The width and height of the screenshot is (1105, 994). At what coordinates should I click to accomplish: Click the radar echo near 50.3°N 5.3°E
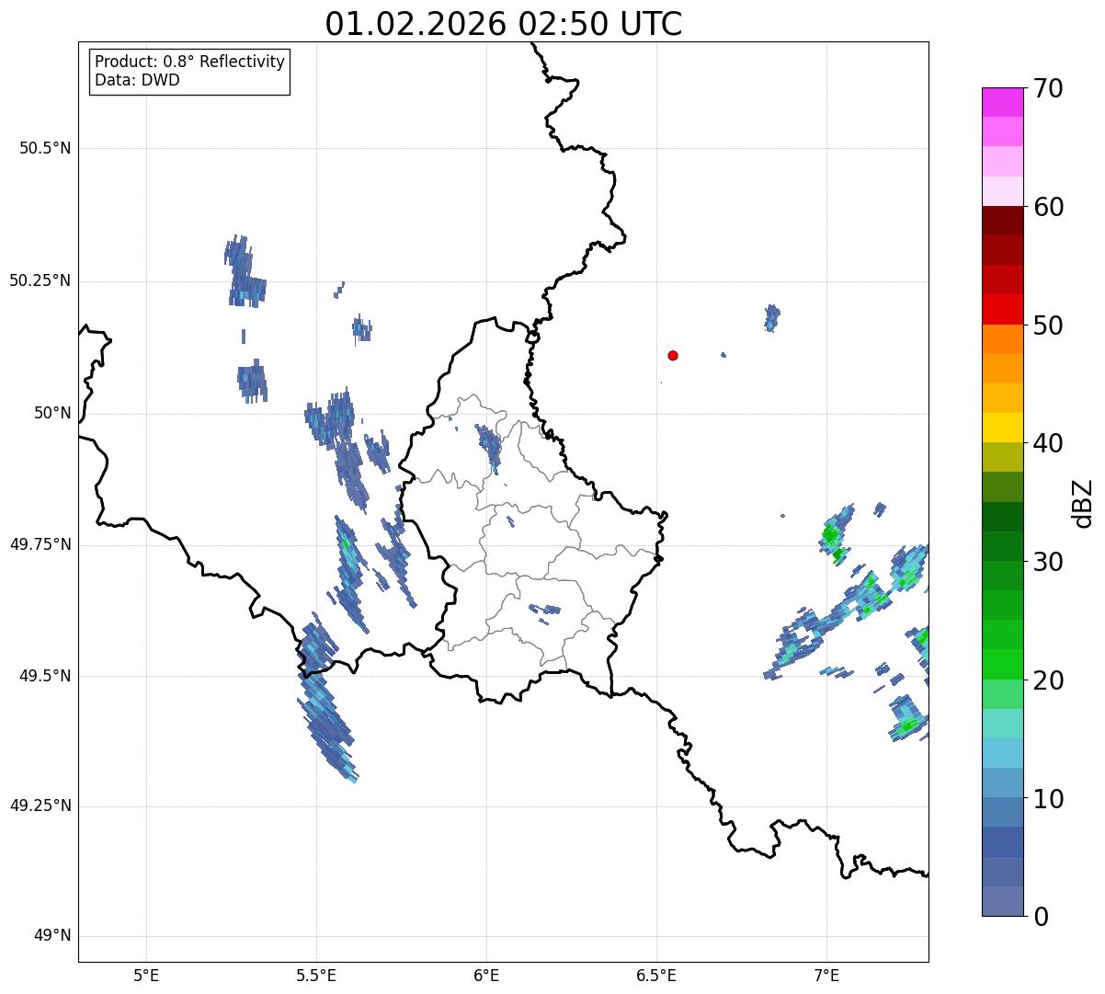(245, 271)
